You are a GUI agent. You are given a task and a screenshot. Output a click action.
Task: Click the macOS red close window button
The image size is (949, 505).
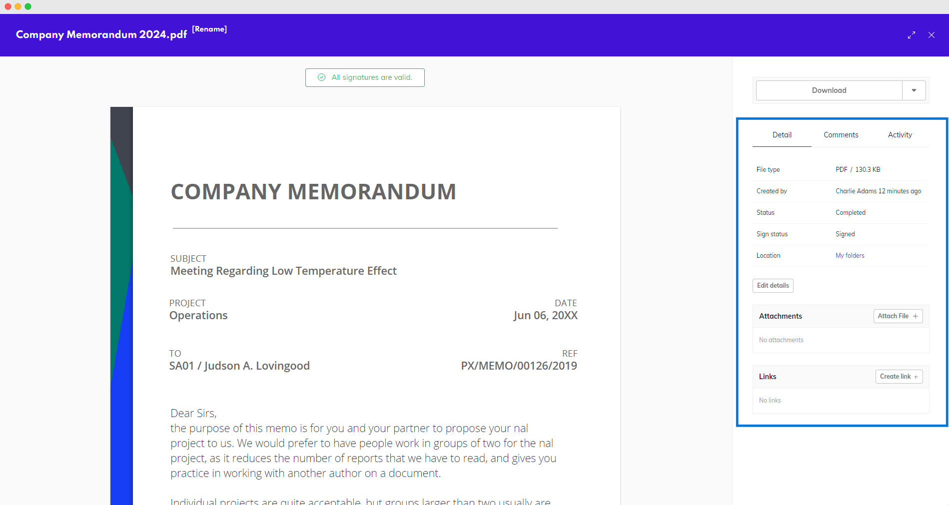8,6
